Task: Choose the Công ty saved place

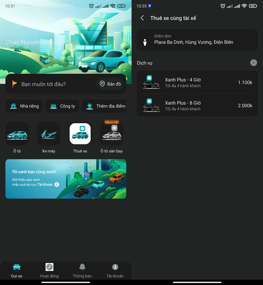Action: tap(62, 106)
